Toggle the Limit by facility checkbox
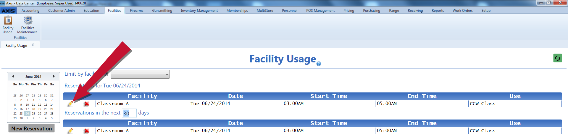 click(x=106, y=74)
